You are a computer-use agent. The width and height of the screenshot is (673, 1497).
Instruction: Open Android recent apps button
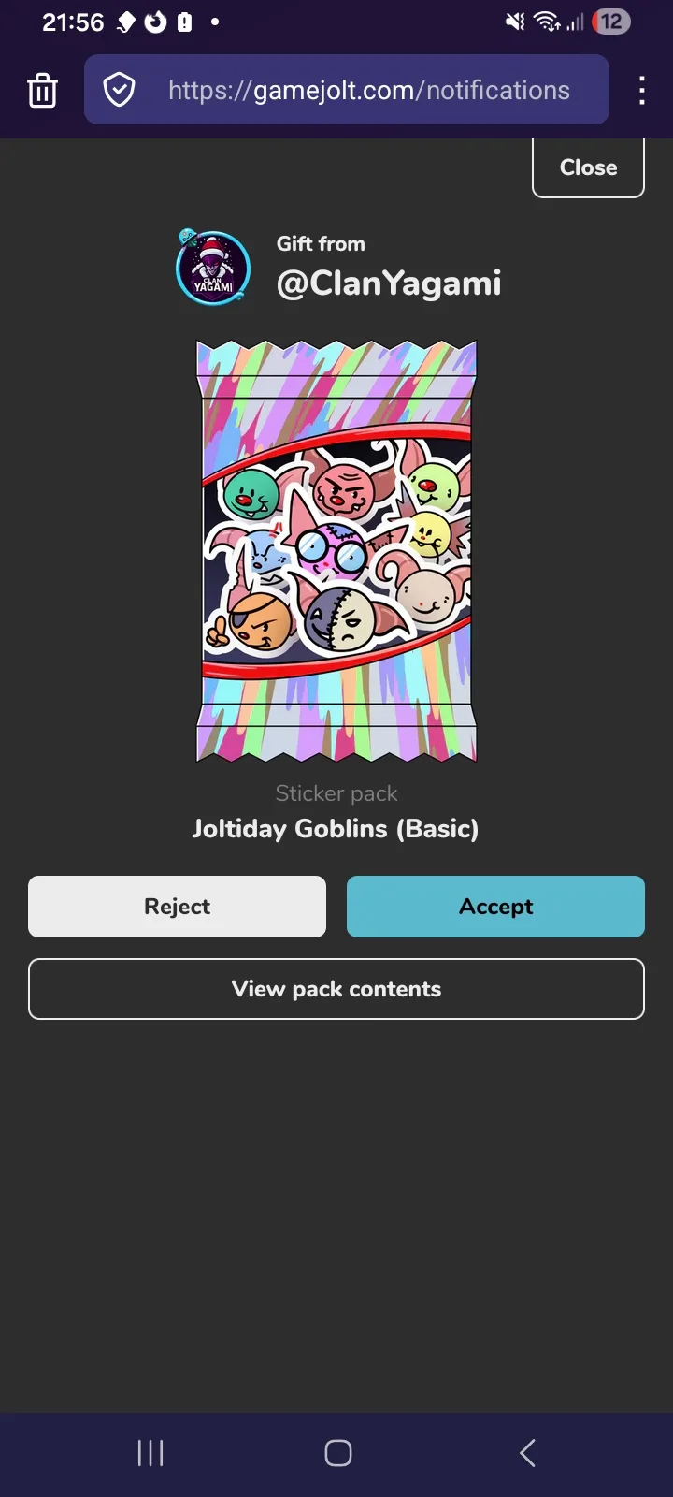coord(150,1453)
